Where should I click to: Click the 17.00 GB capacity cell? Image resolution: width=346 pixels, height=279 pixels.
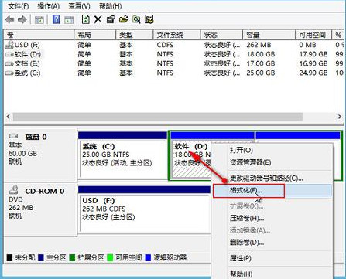(261, 63)
